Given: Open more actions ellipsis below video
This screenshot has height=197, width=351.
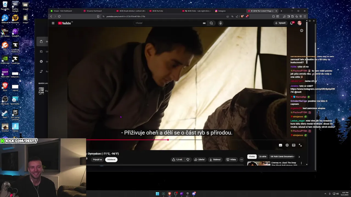Looking at the screenshot, I should pyautogui.click(x=242, y=160).
